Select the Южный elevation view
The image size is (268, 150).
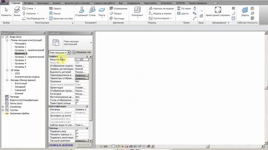click(19, 93)
